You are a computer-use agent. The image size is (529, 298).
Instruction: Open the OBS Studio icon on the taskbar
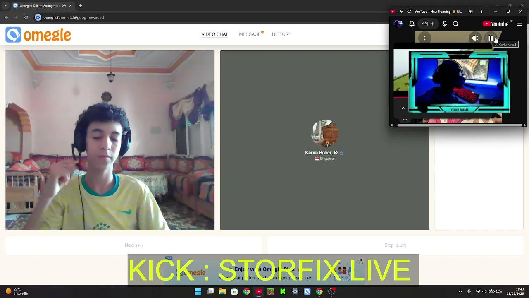(x=331, y=292)
